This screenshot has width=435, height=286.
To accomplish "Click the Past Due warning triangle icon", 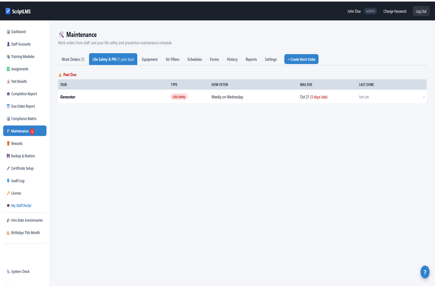I will [x=60, y=75].
